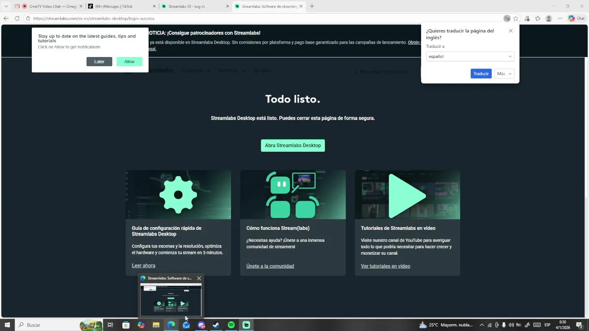The height and width of the screenshot is (331, 589).
Task: Open the Leer ahora link
Action: point(144,266)
